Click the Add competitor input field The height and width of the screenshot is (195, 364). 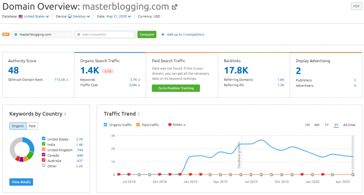pos(105,34)
